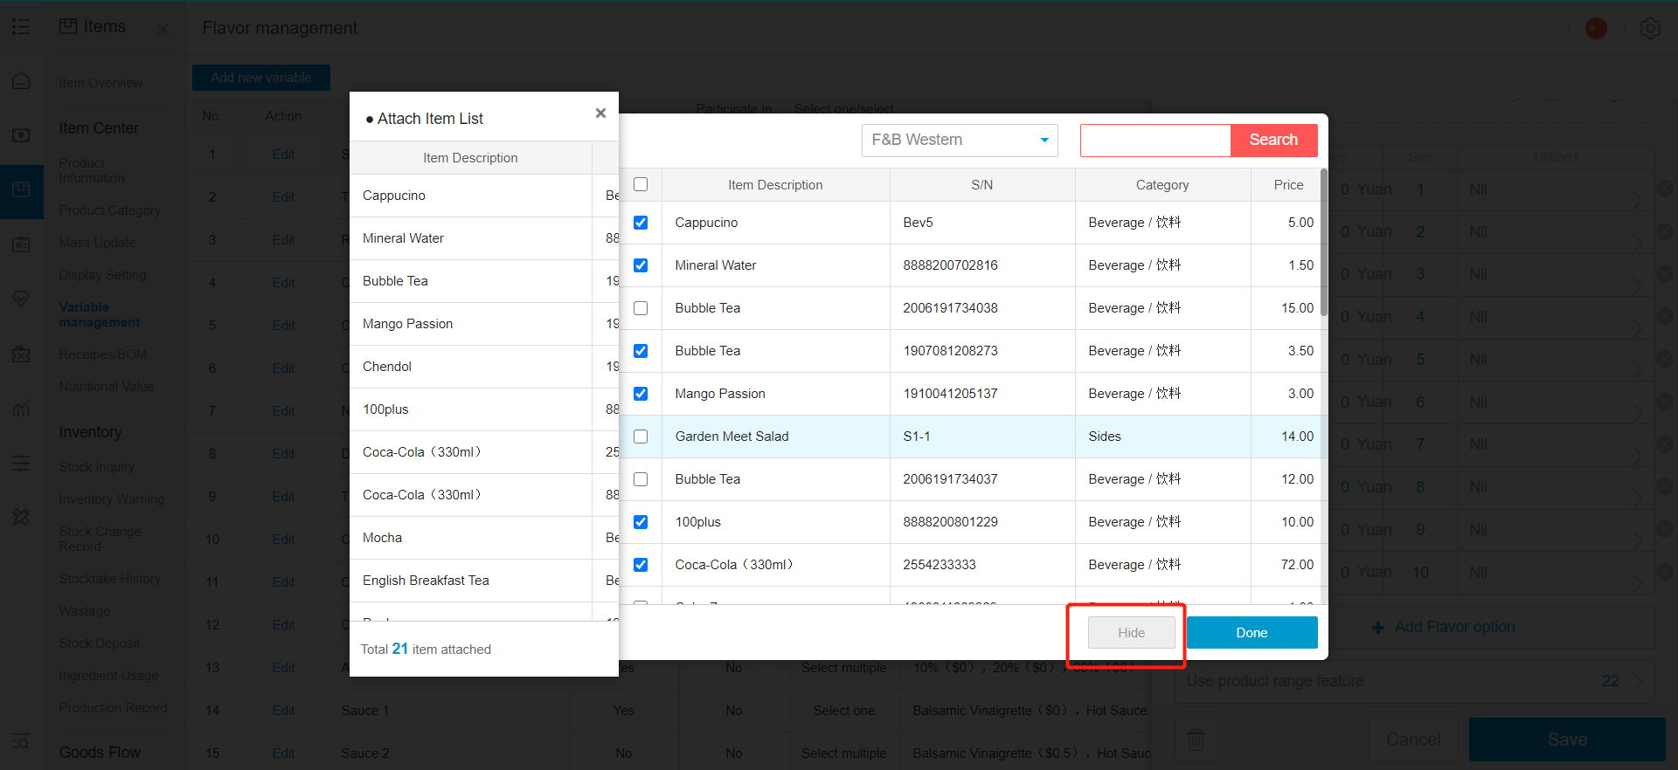Check Bubble Tea 2006191734037 checkbox
This screenshot has width=1678, height=770.
coord(641,479)
